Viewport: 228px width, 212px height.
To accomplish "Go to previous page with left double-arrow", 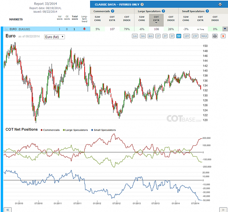I will [x=8, y=210].
